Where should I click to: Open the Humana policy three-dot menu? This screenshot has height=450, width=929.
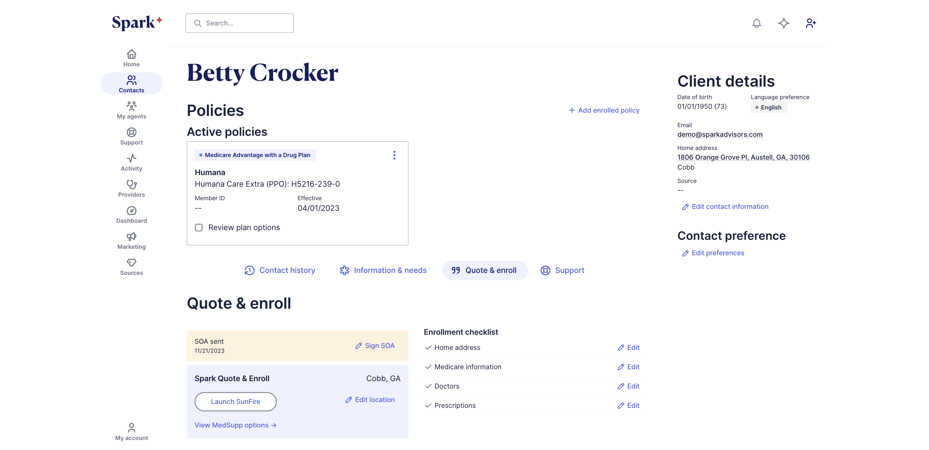394,155
